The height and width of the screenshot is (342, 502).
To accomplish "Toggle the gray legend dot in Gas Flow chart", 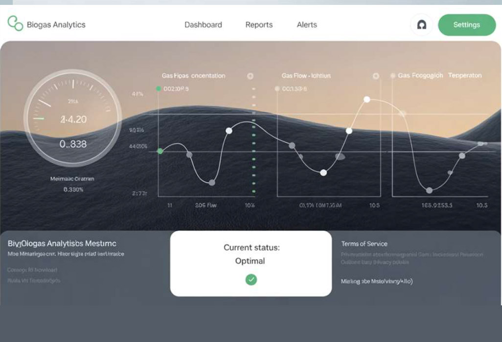I will [277, 89].
